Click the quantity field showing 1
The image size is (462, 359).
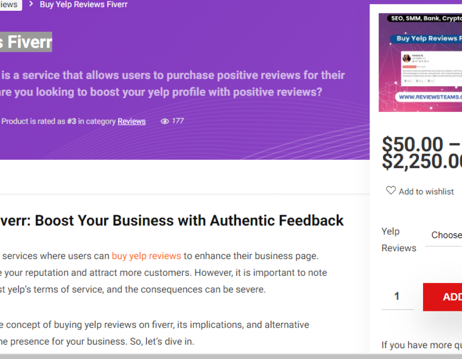click(397, 296)
